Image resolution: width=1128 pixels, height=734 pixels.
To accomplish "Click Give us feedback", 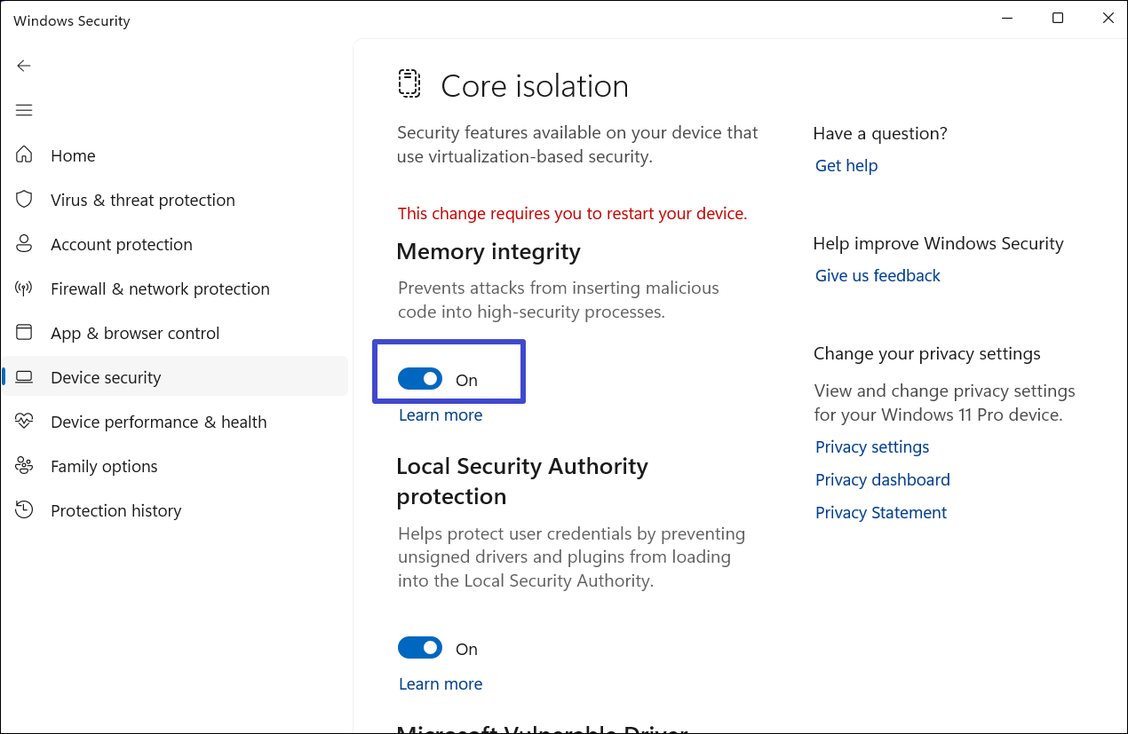I will click(x=877, y=275).
